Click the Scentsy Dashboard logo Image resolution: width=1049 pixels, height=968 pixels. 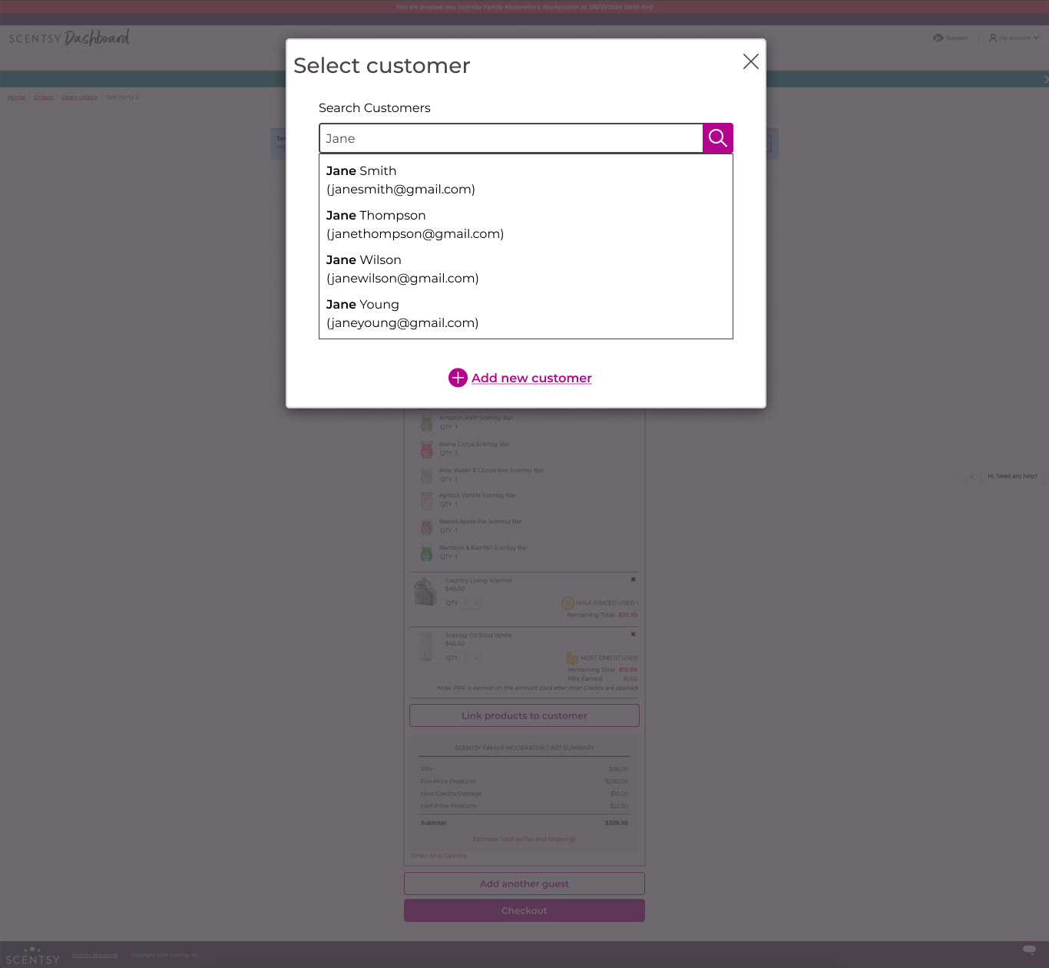click(69, 38)
